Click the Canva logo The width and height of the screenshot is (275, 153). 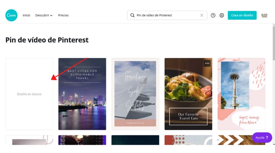click(12, 15)
